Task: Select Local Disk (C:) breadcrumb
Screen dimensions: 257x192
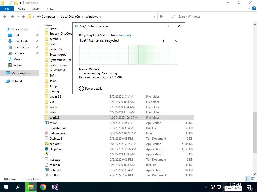Action: click(70, 17)
